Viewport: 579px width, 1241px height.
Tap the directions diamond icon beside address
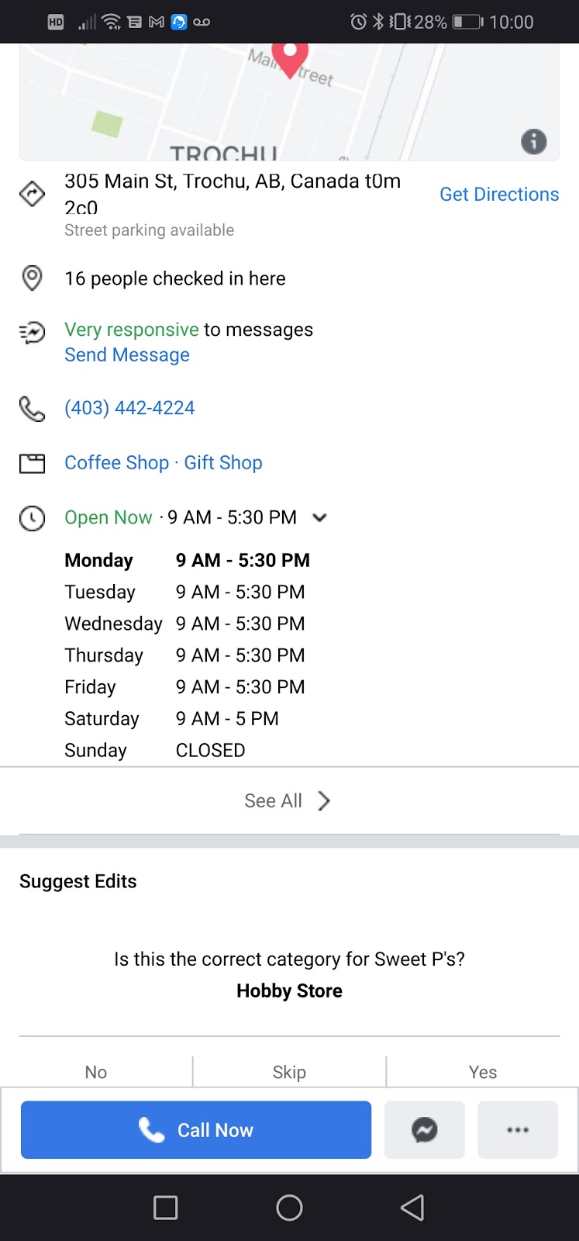coord(32,194)
